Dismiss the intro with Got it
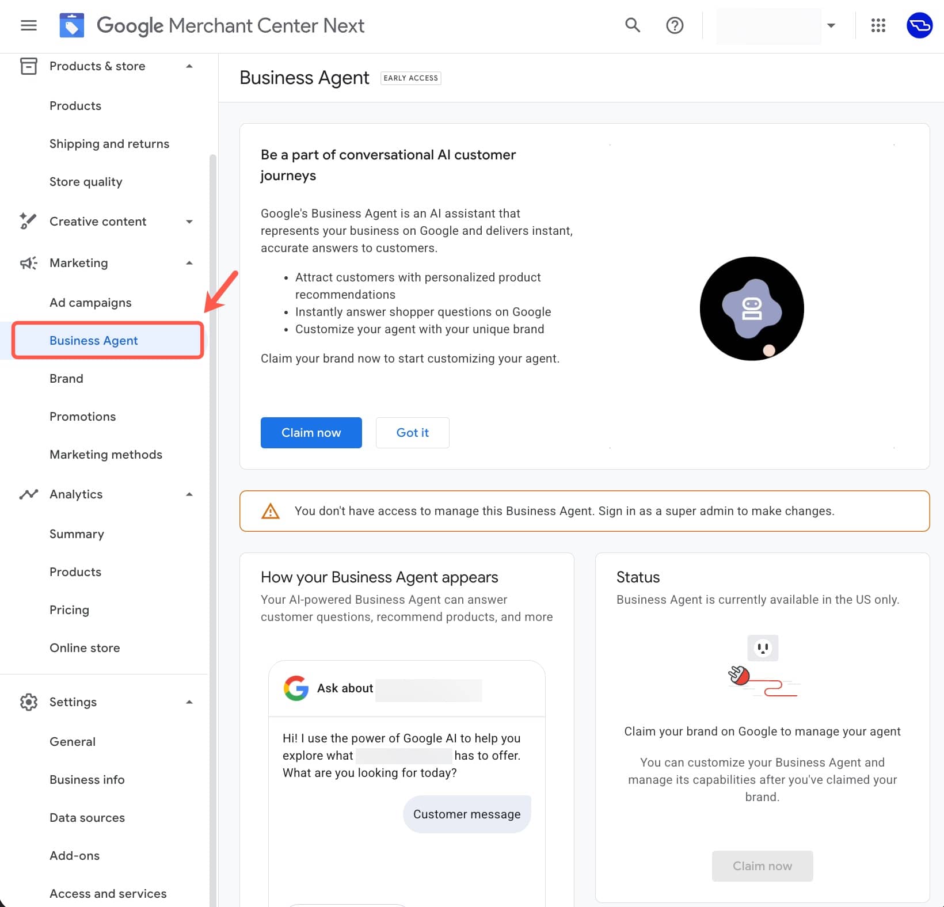The width and height of the screenshot is (944, 907). (412, 433)
